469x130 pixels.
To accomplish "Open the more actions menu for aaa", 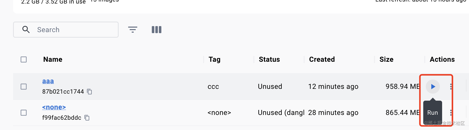I will 451,87.
